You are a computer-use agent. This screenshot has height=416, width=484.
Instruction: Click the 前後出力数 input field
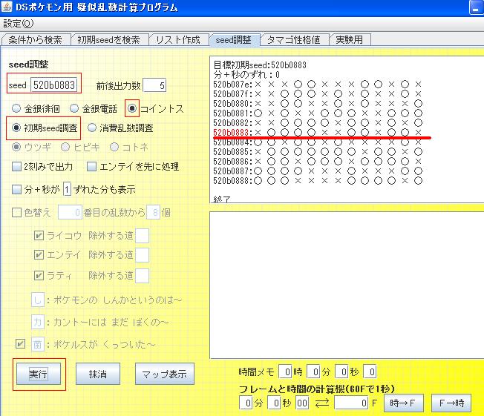[x=154, y=85]
